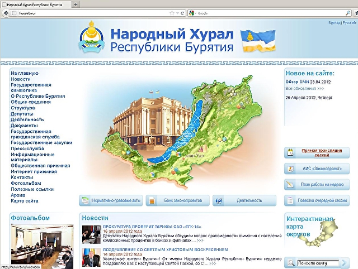Open Интерактивная карта округов map image

(318, 233)
